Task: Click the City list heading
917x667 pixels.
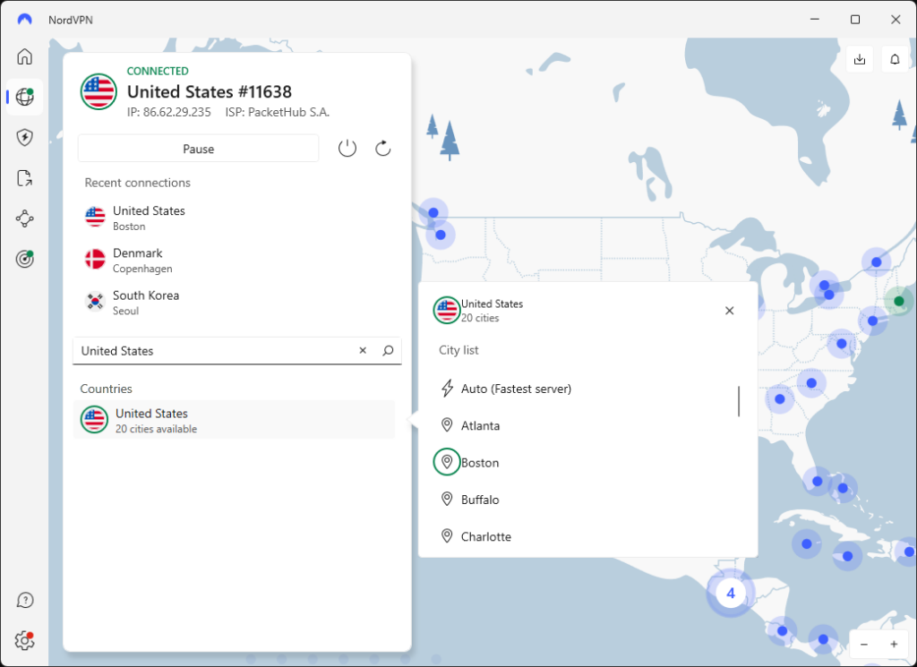Action: coord(458,350)
